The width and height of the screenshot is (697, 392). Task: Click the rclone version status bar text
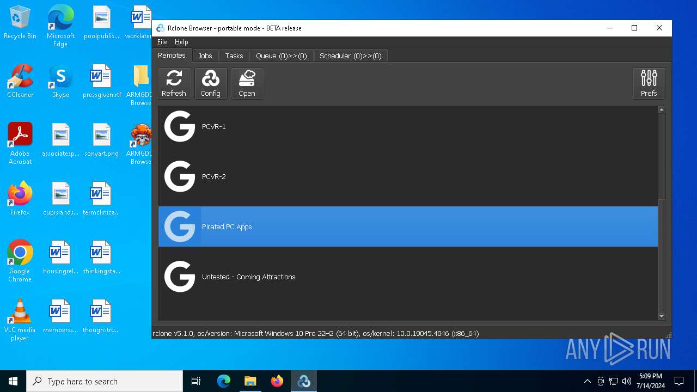tap(316, 333)
